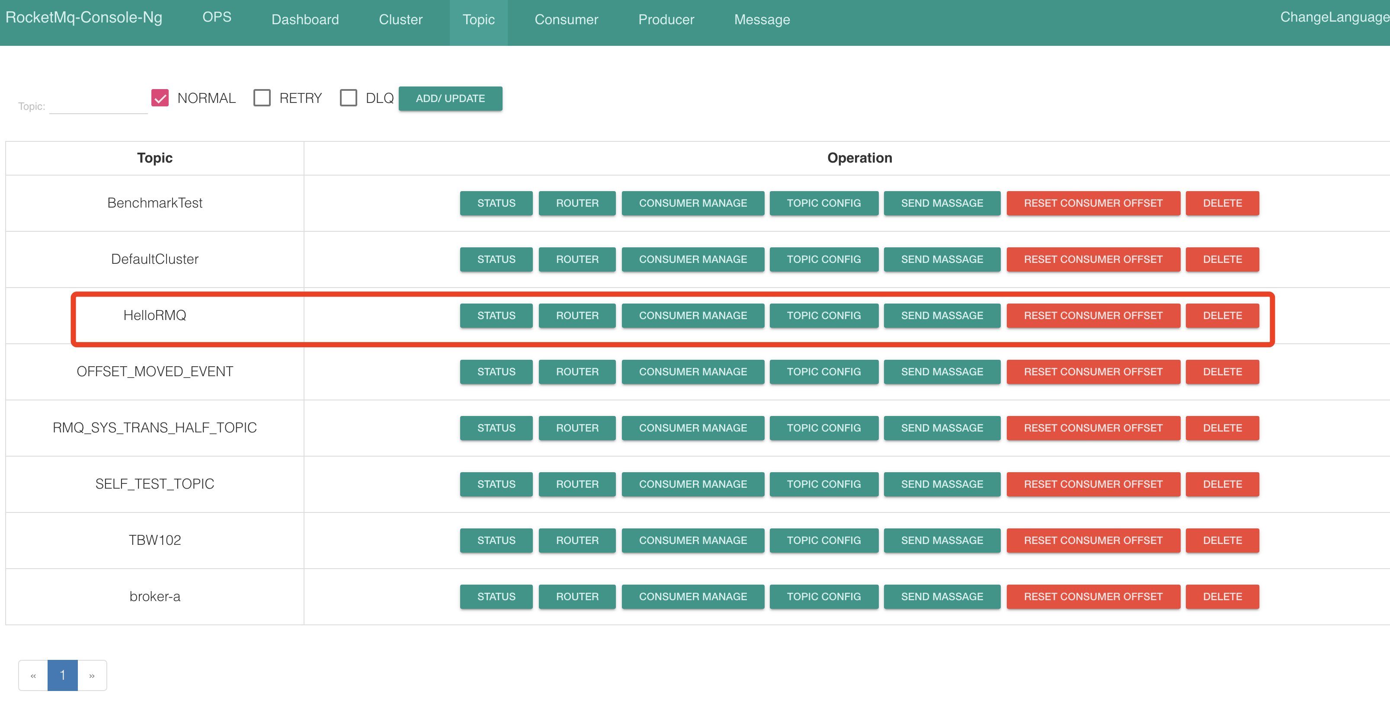Switch to the Consumer tab
The width and height of the screenshot is (1390, 723).
tap(566, 20)
